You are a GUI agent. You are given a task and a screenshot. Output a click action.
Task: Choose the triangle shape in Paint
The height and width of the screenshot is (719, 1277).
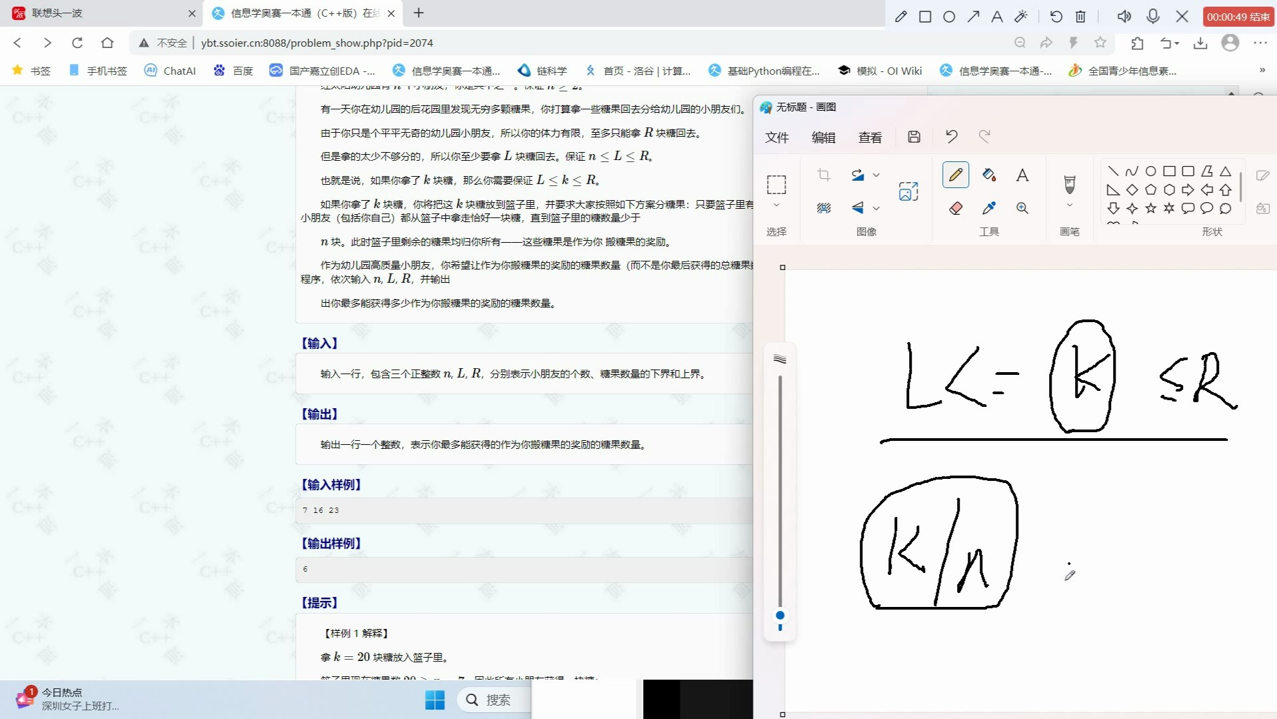(1225, 171)
